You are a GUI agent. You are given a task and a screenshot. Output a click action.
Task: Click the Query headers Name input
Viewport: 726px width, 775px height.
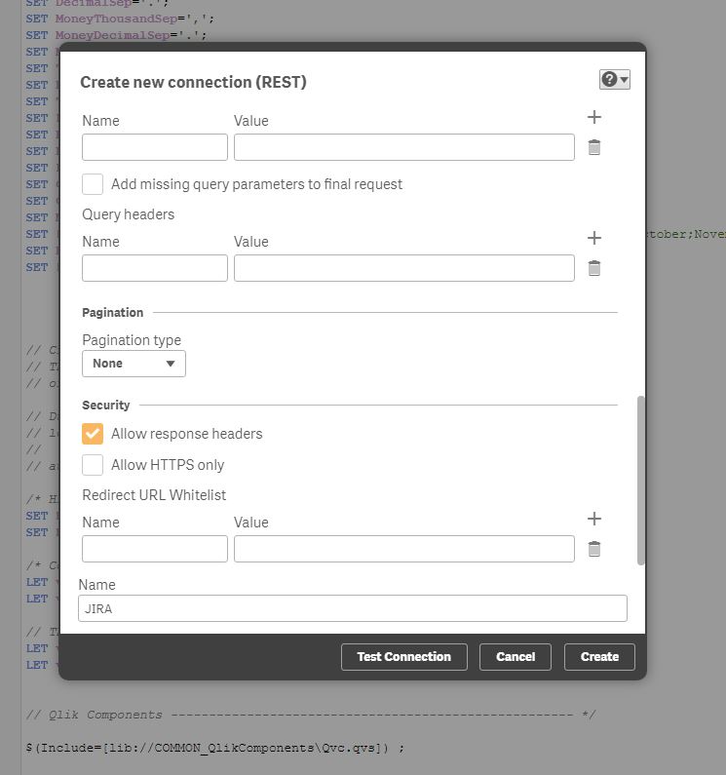point(154,268)
